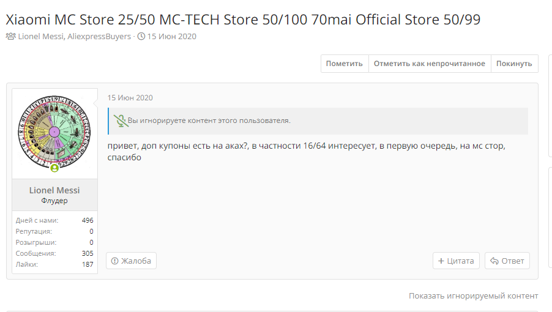Show ignored content via Показать игнорируемый контент

point(474,296)
